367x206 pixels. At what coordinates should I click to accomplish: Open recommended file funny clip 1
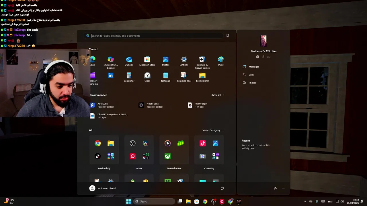pos(198,105)
